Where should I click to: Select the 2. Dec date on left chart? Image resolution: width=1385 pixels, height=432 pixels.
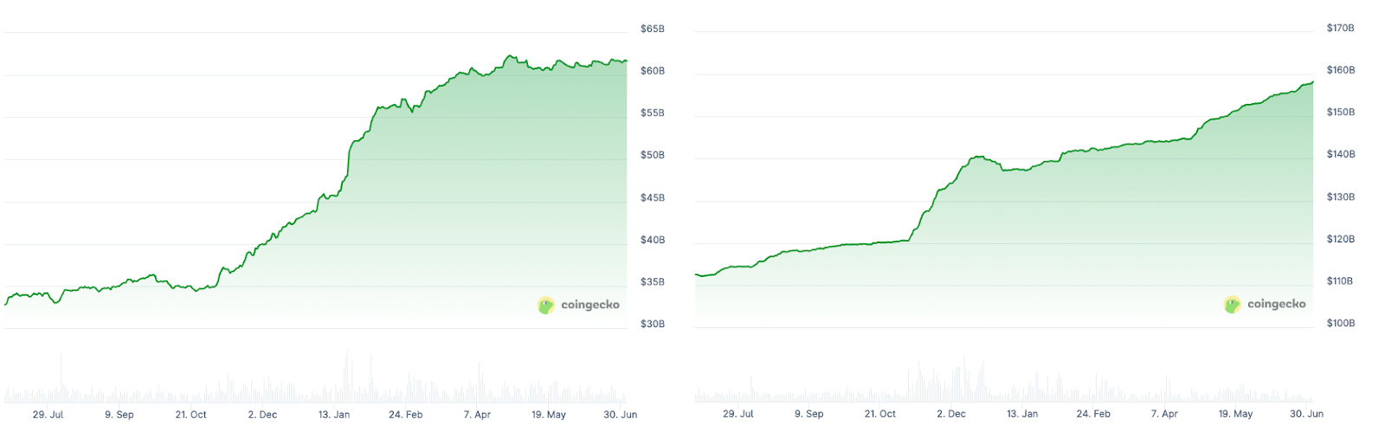tap(262, 415)
